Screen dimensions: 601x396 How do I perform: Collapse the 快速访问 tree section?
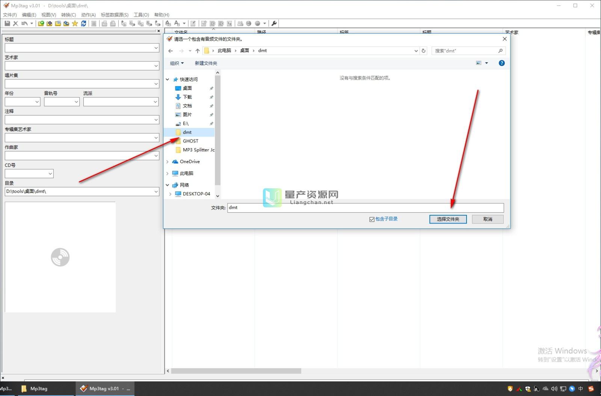coord(168,79)
